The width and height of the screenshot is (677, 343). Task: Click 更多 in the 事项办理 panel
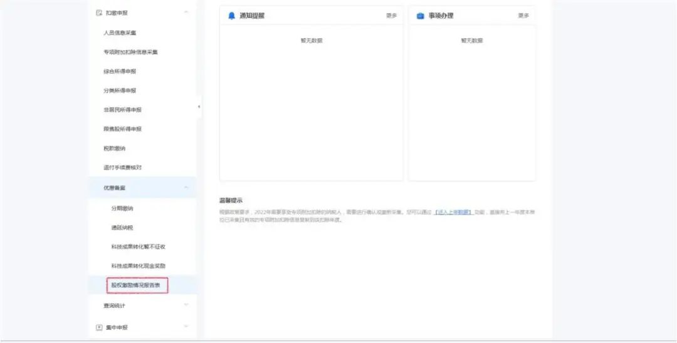coord(523,16)
